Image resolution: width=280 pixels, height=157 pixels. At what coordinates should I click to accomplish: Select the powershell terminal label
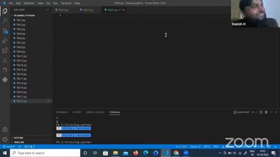[241, 112]
